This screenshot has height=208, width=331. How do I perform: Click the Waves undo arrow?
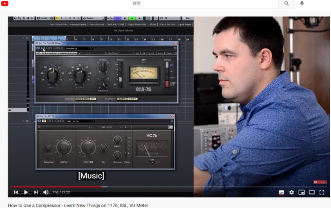click(x=80, y=53)
